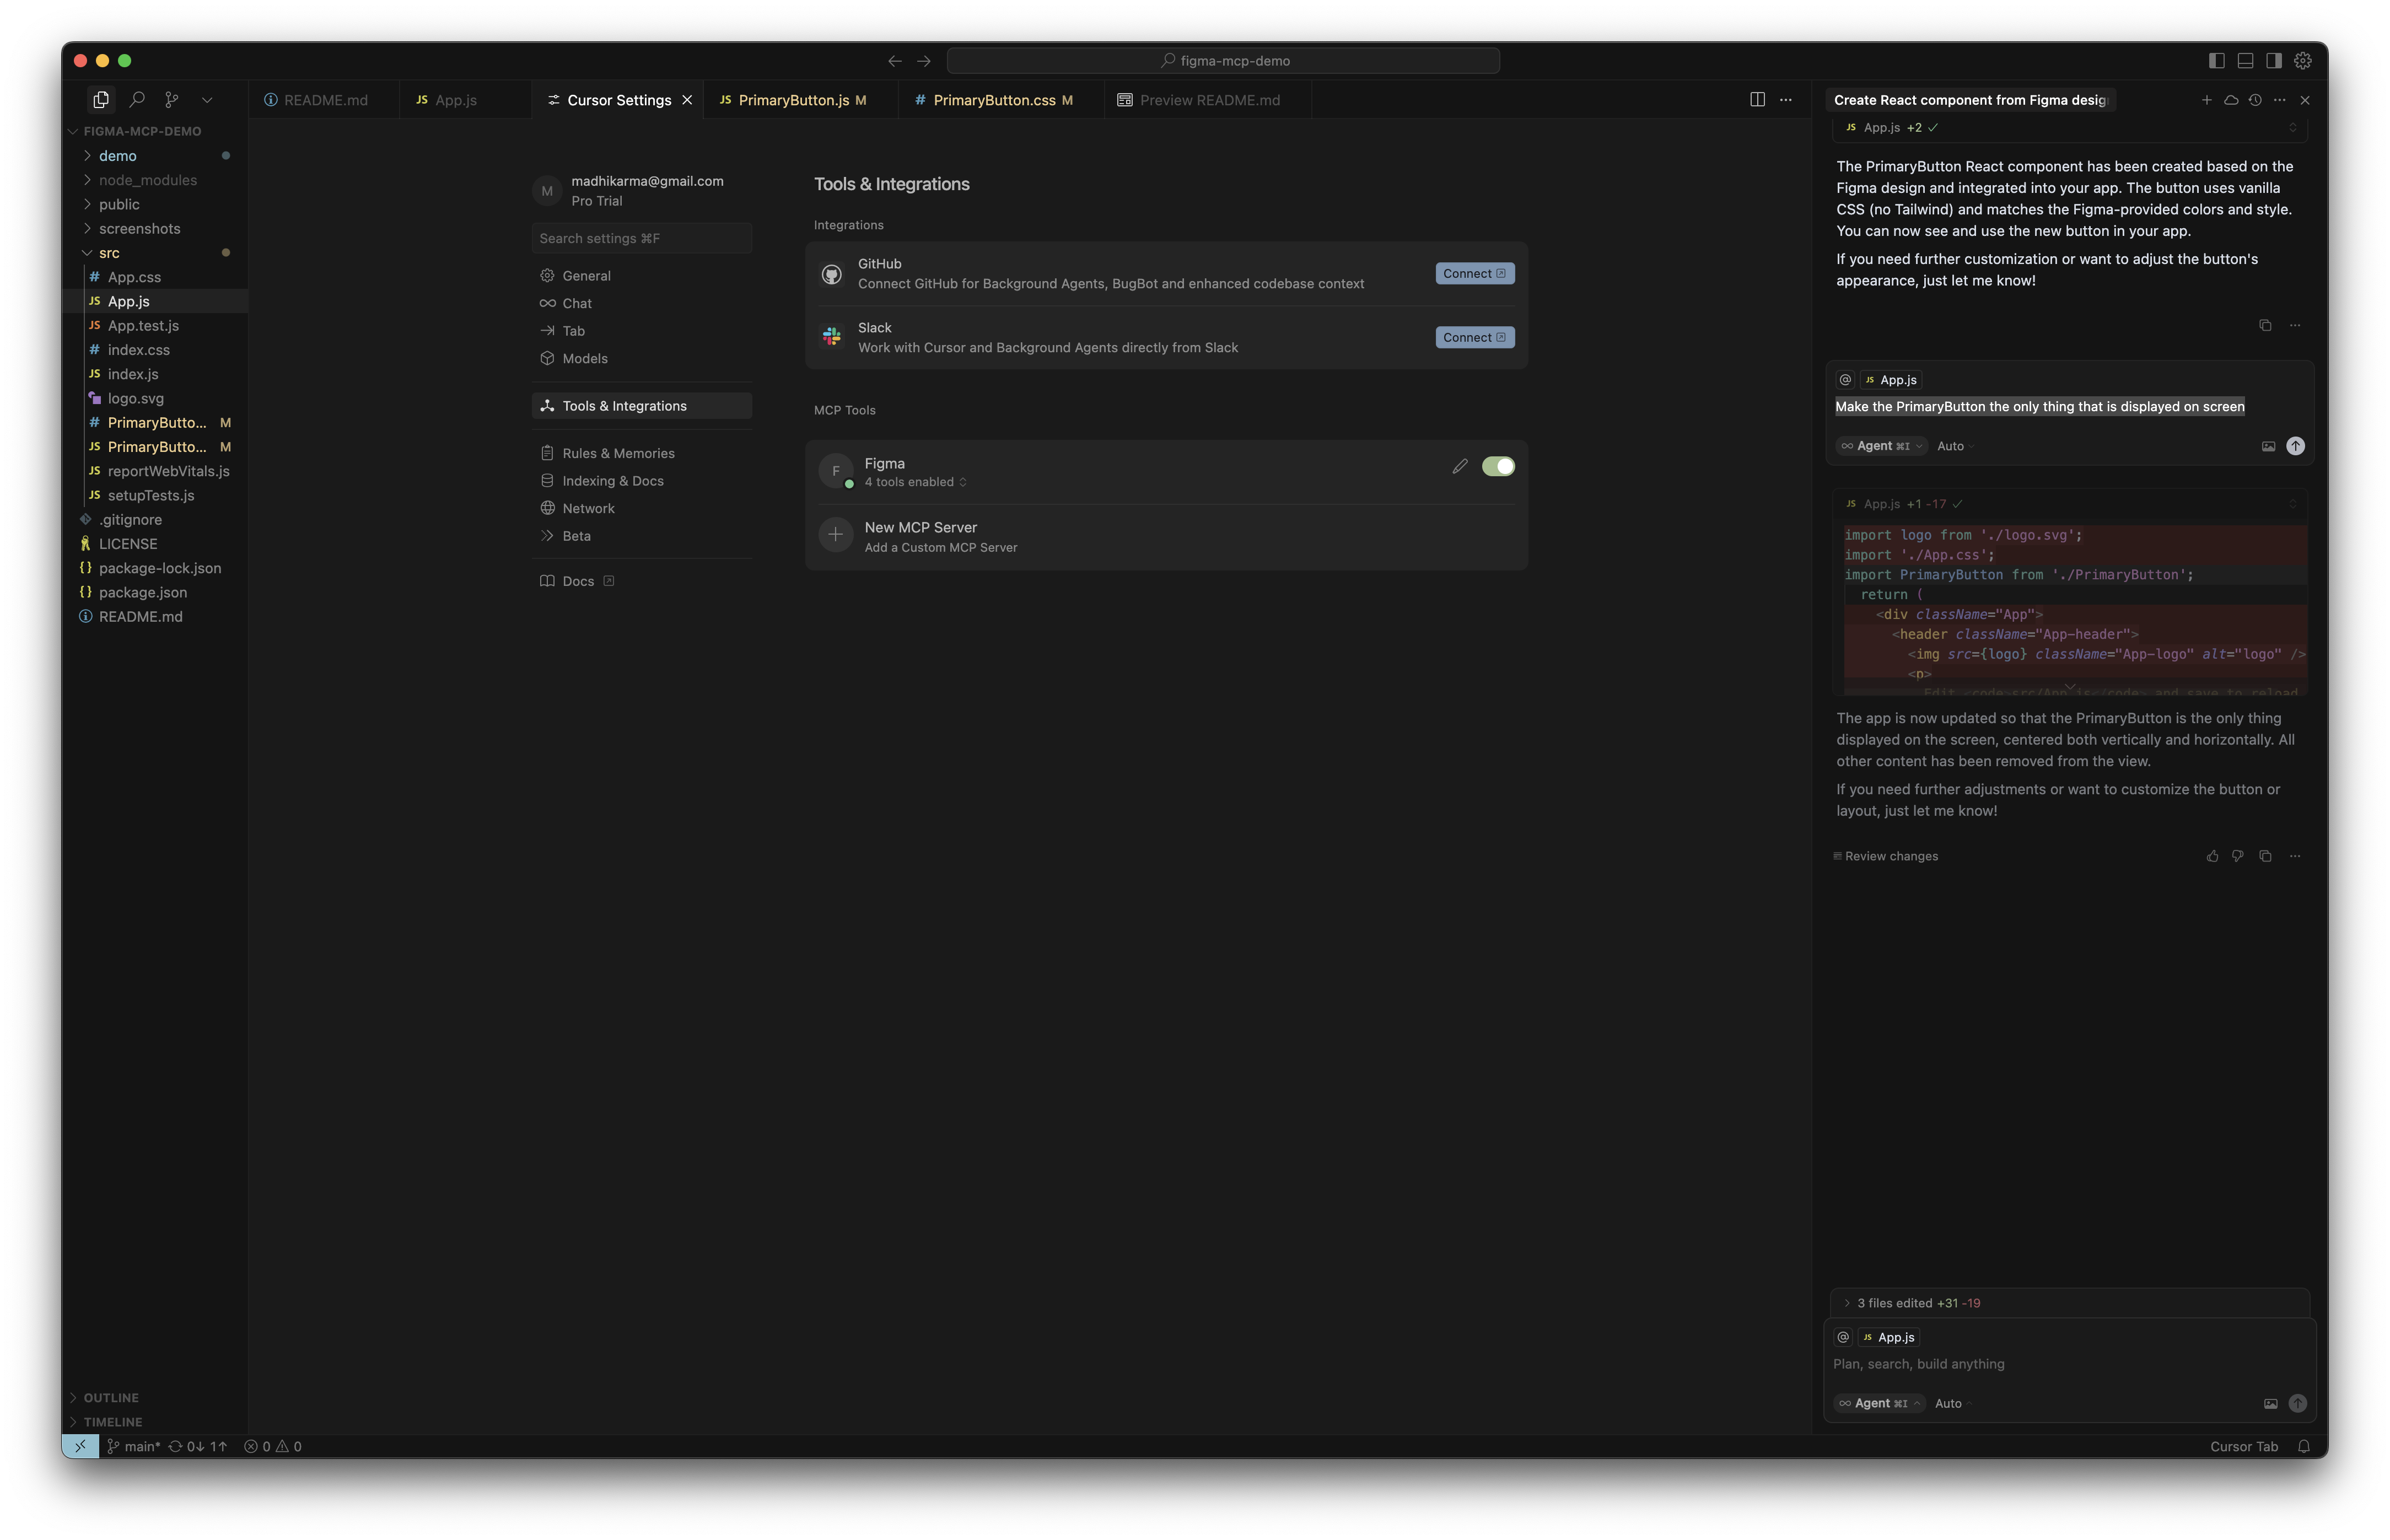Open chat history with the clock icon
This screenshot has height=1540, width=2390.
(2255, 100)
